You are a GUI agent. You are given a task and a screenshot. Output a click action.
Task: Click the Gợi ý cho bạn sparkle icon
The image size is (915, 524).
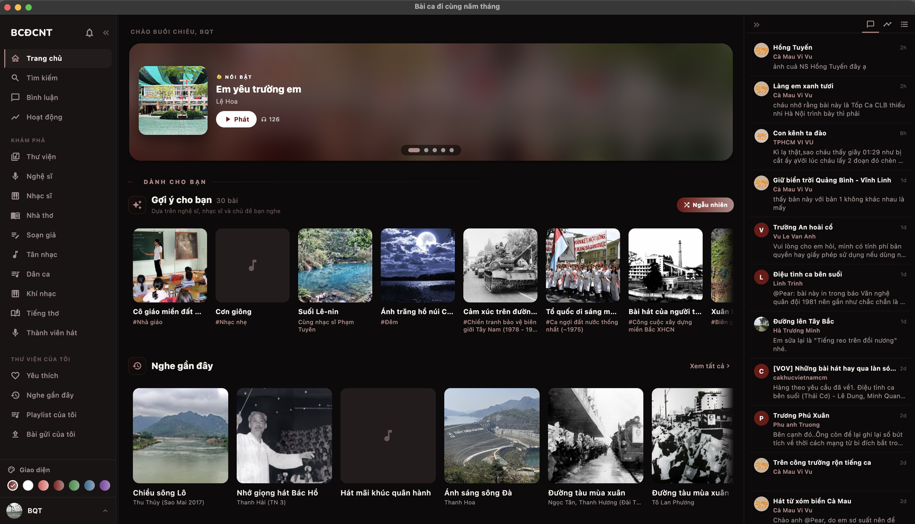137,205
